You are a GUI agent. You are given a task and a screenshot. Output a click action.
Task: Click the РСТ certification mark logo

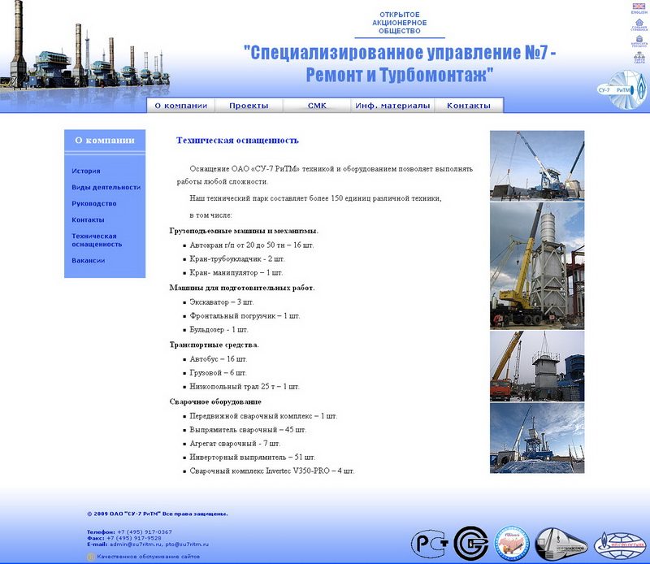tap(428, 542)
